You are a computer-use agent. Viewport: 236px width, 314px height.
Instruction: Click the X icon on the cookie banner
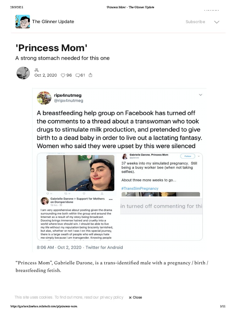[130, 297]
